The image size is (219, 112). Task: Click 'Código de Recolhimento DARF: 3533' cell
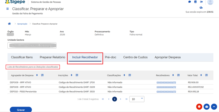(x=77, y=91)
